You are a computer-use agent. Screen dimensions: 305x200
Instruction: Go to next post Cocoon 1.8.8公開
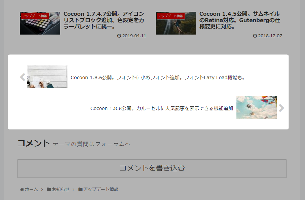[162, 108]
